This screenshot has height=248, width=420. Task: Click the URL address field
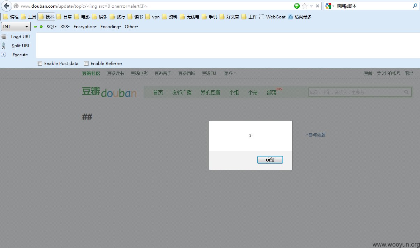(153, 6)
